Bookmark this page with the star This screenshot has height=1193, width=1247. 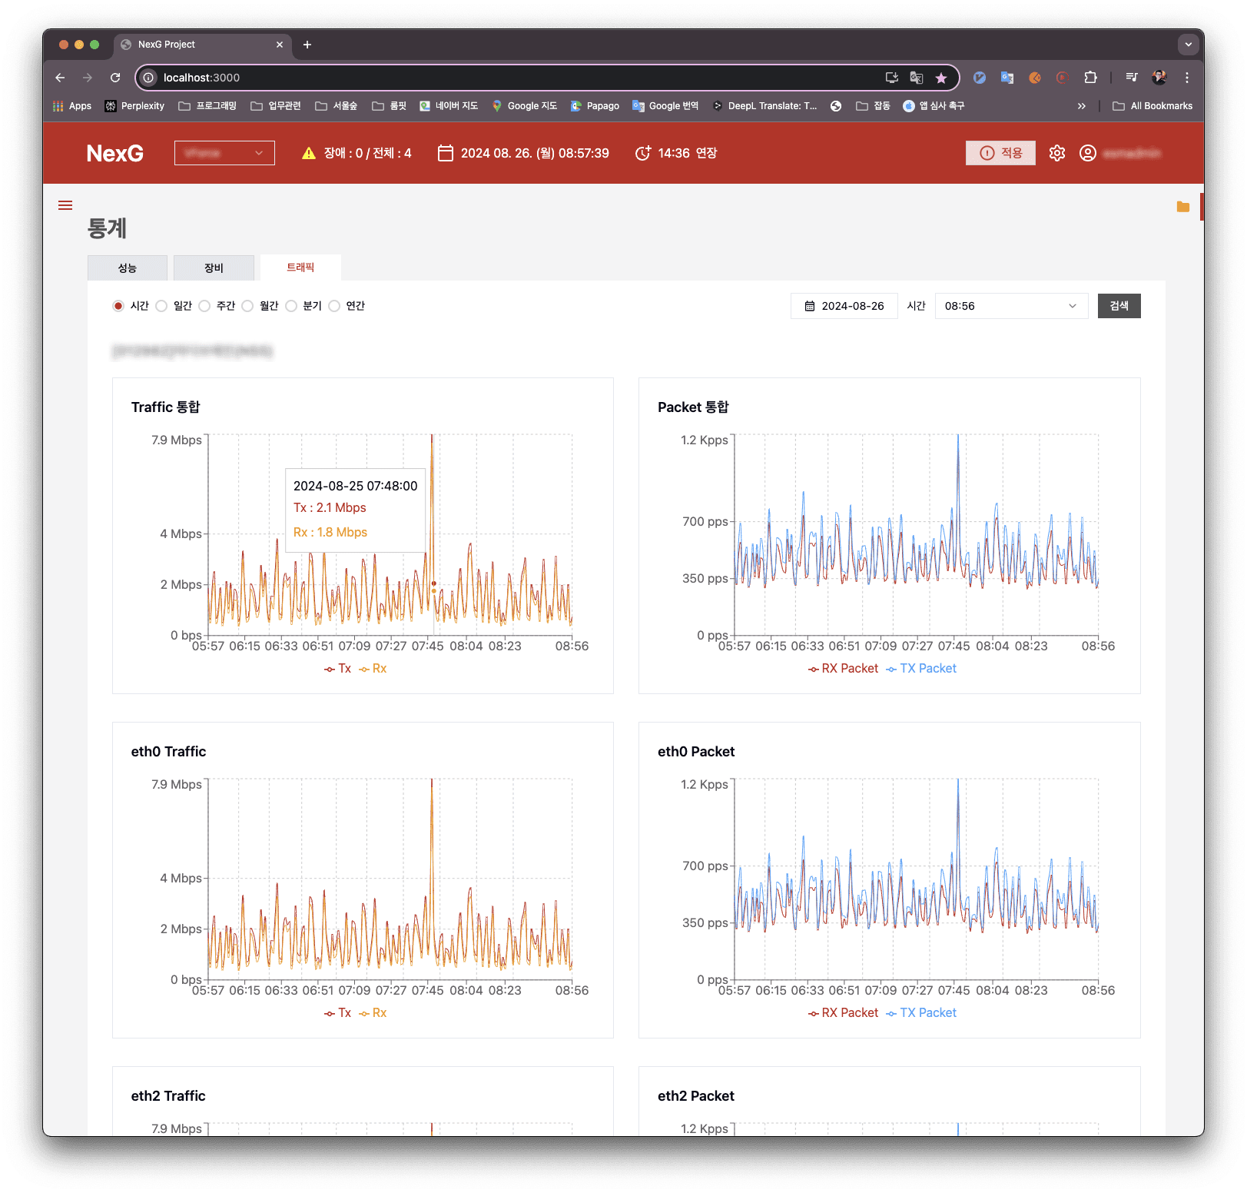coord(941,78)
